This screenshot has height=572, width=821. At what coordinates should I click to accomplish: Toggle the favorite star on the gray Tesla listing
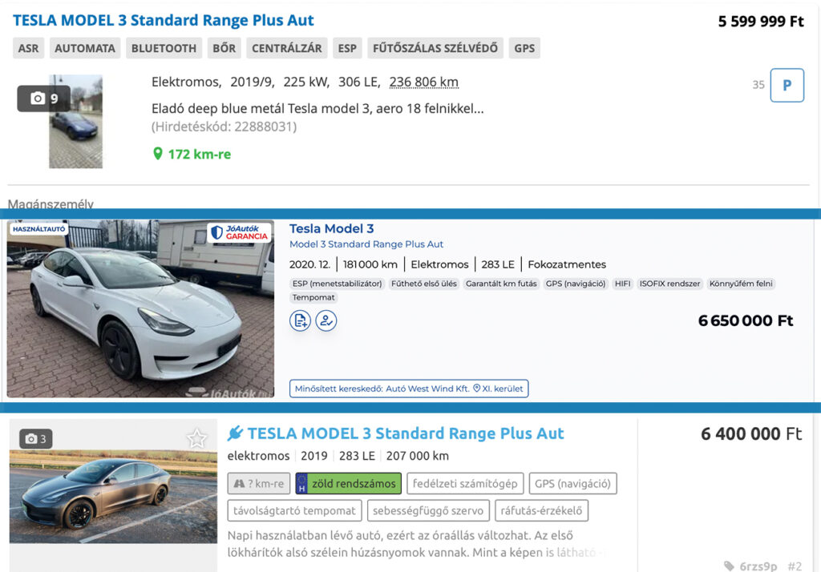pyautogui.click(x=196, y=438)
